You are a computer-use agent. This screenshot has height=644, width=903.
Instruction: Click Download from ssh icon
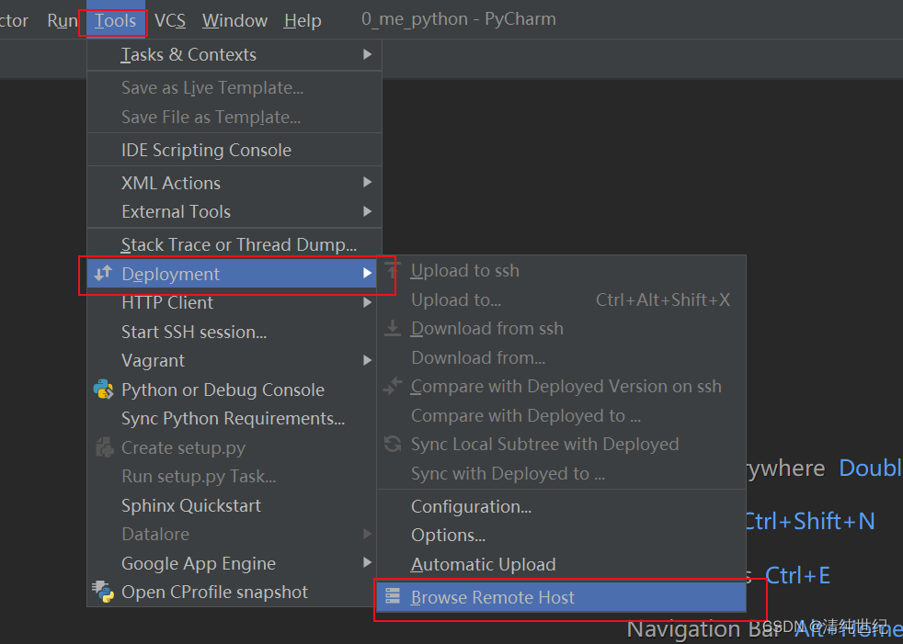[x=393, y=328]
